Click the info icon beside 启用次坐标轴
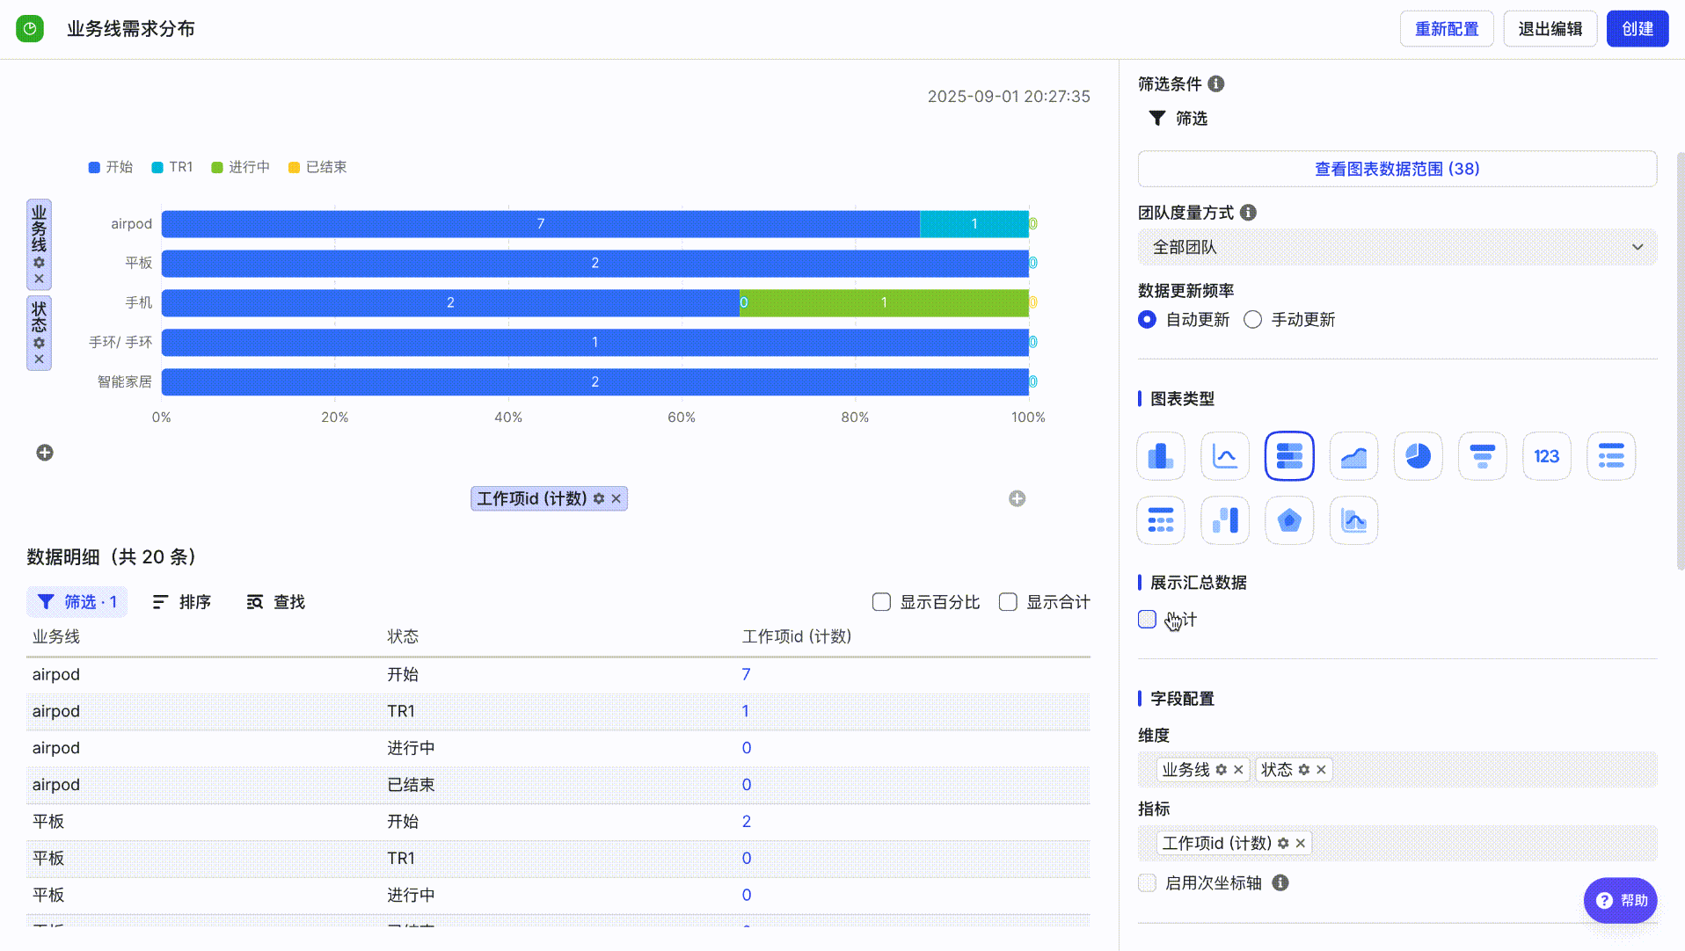1685x951 pixels. [x=1280, y=883]
